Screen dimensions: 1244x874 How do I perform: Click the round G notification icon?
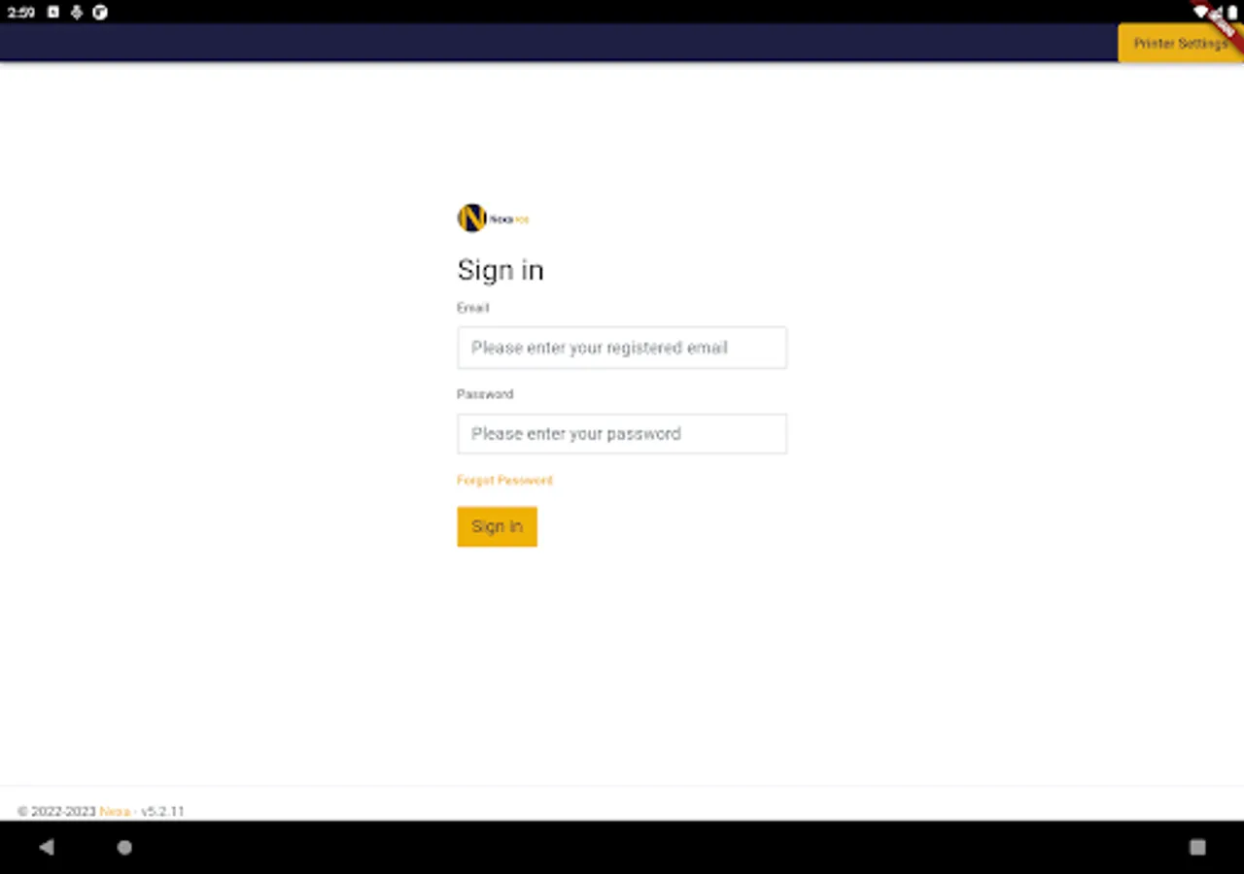point(100,13)
